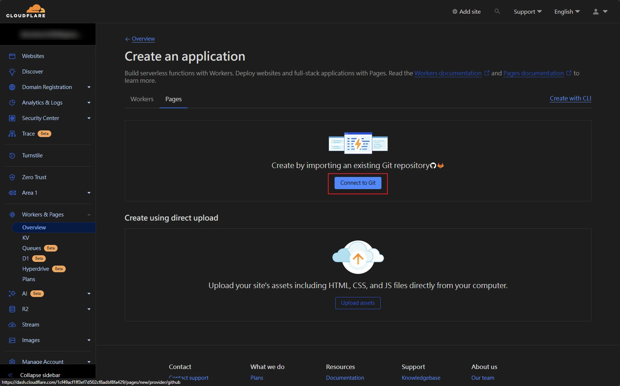Collapse the Workers & Pages section
620x386 pixels.
coord(89,215)
